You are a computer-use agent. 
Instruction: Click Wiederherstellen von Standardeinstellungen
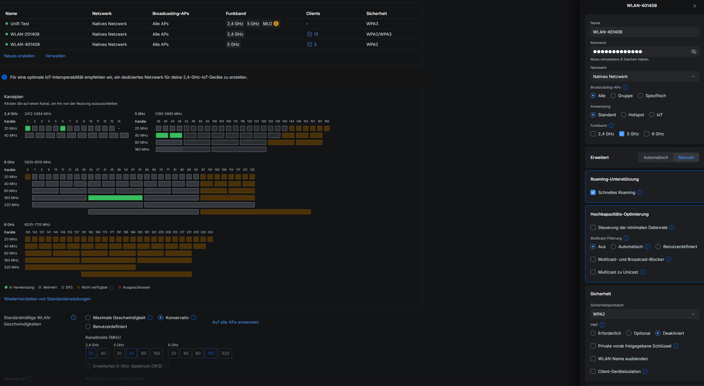pyautogui.click(x=47, y=299)
